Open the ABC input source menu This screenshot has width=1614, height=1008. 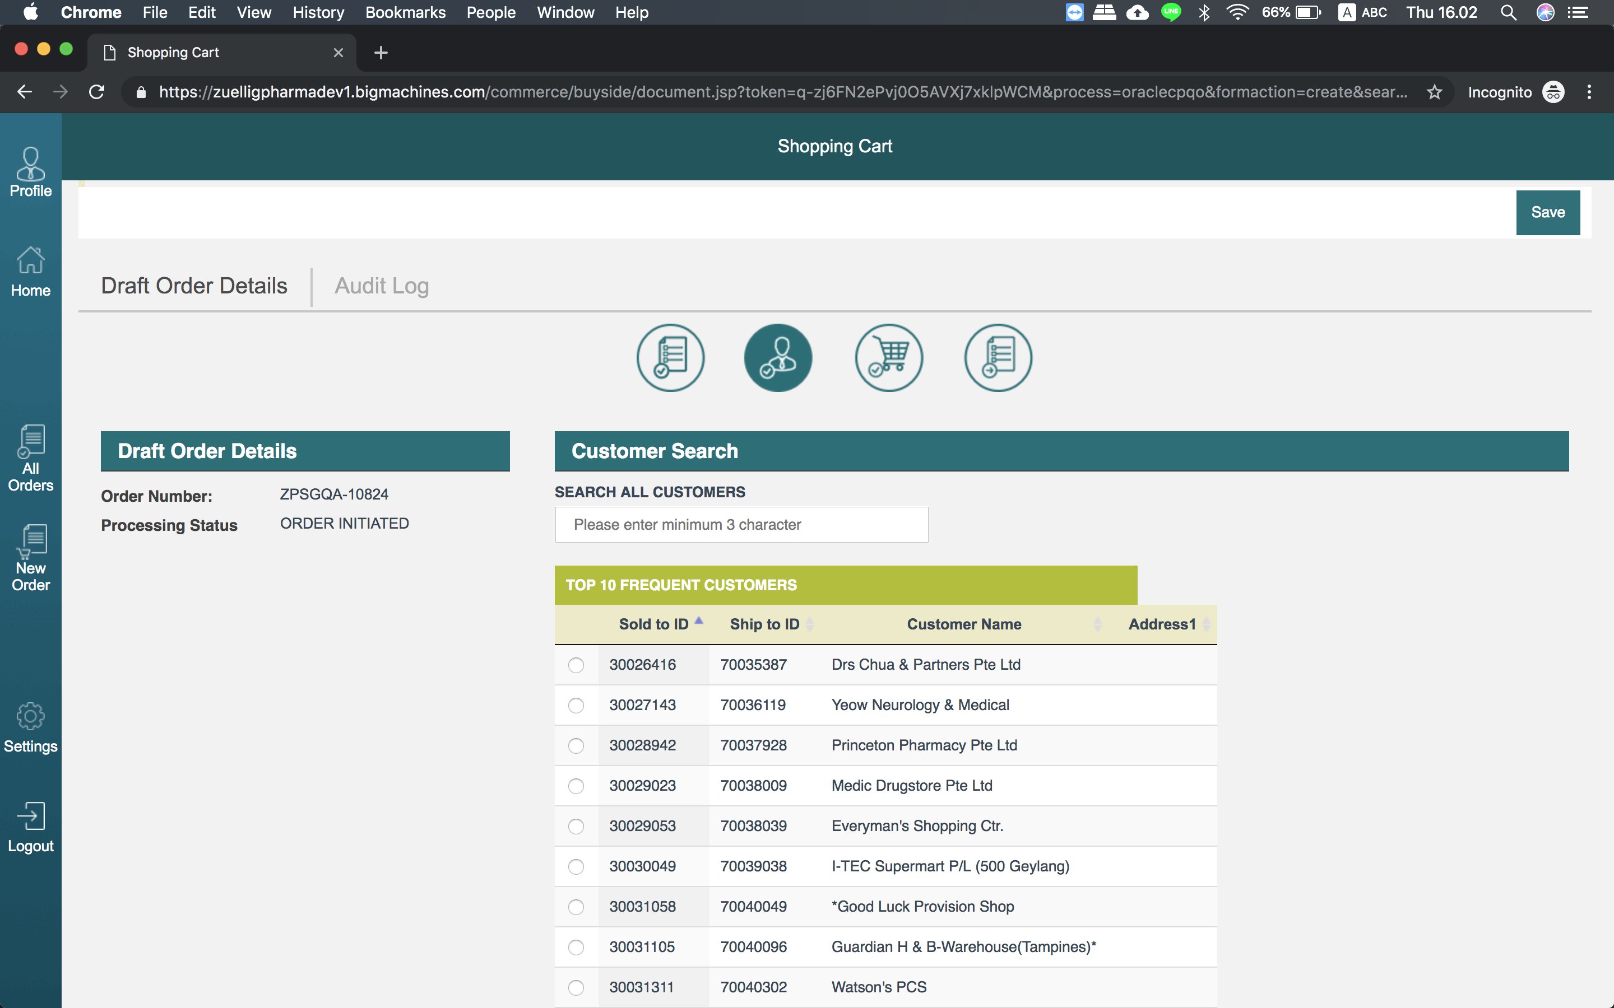point(1362,13)
